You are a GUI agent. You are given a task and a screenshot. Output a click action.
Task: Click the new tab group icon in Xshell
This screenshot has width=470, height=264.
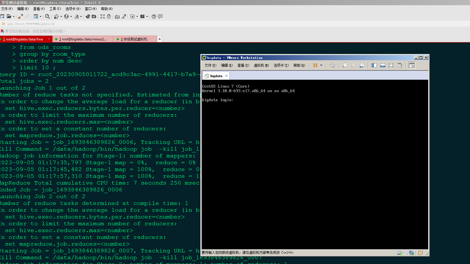click(x=133, y=16)
